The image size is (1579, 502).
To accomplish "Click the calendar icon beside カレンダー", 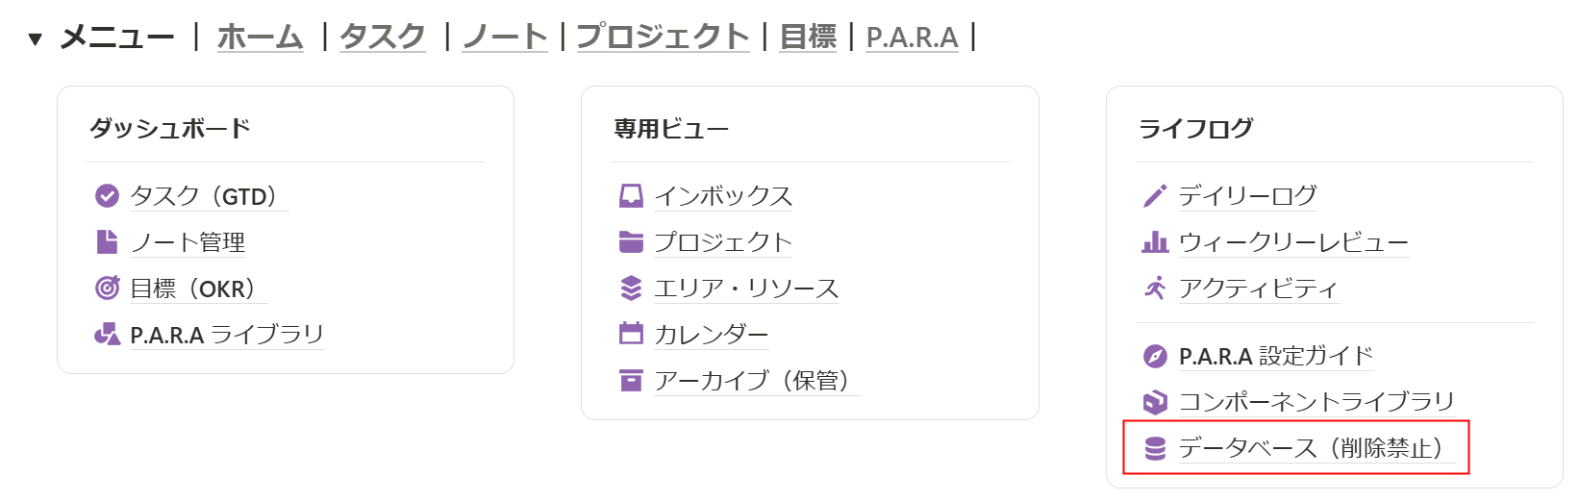I will [x=631, y=334].
